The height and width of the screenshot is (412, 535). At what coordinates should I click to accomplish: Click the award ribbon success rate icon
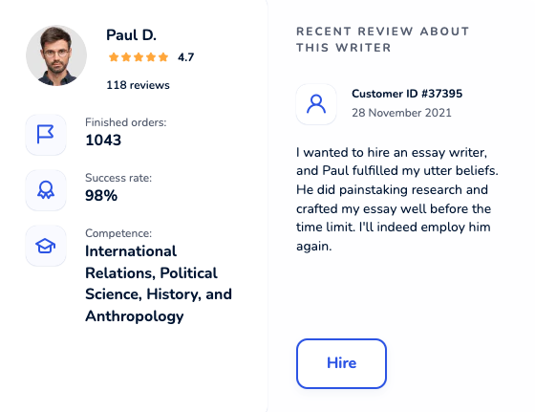tap(46, 190)
